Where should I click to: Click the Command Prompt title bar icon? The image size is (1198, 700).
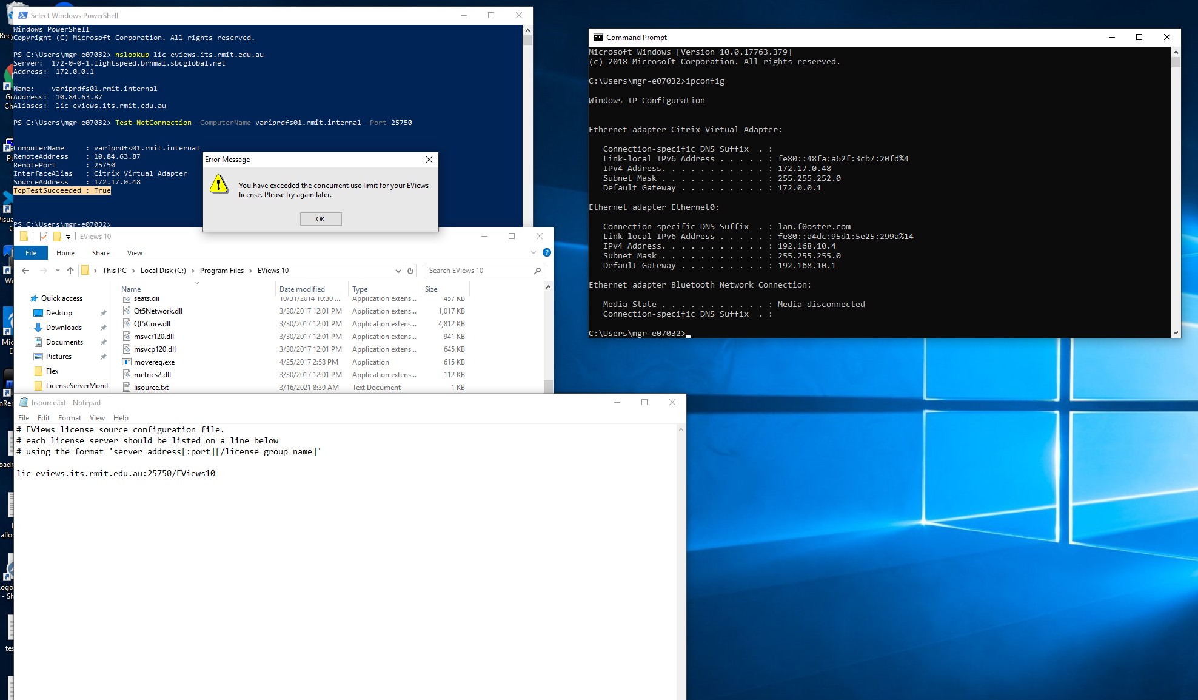coord(598,38)
